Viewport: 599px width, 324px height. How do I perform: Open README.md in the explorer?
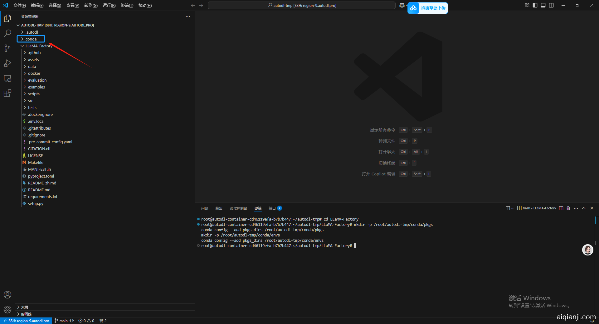[x=39, y=190]
